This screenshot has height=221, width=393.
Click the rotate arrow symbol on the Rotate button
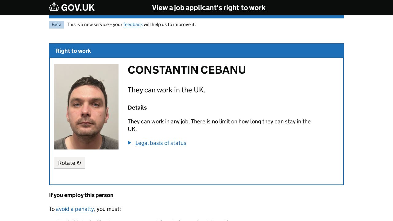pos(79,163)
